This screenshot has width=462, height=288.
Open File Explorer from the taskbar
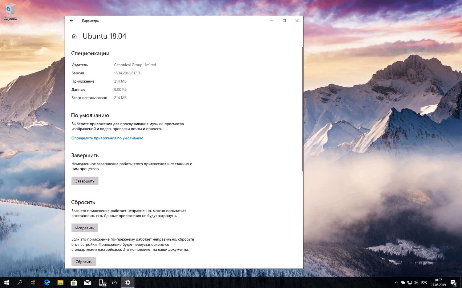(60, 282)
